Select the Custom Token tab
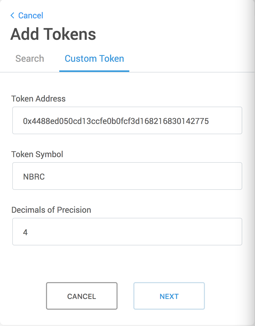This screenshot has width=255, height=326. click(94, 59)
